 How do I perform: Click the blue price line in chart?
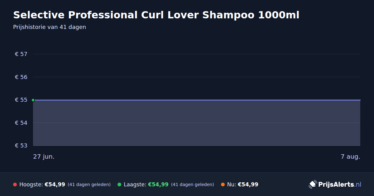197,100
